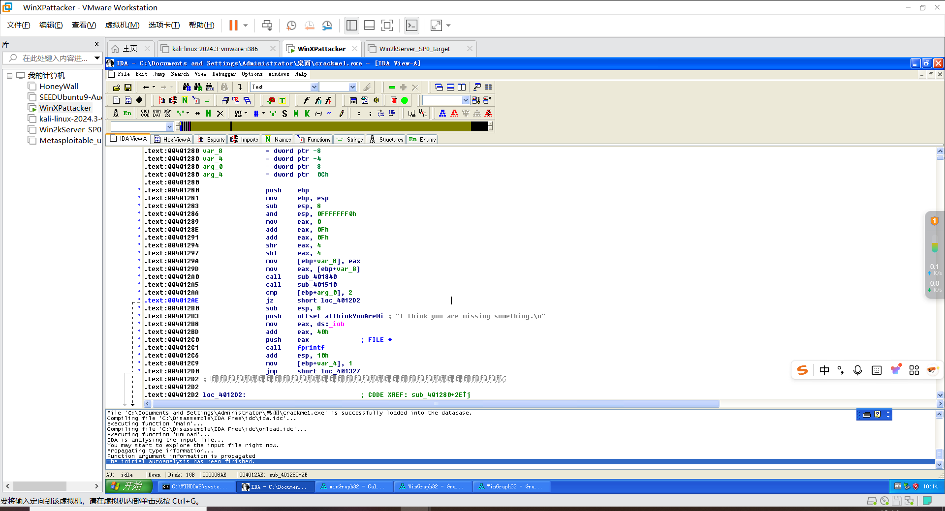Open the Text search type dropdown
This screenshot has height=511, width=945.
(x=314, y=87)
